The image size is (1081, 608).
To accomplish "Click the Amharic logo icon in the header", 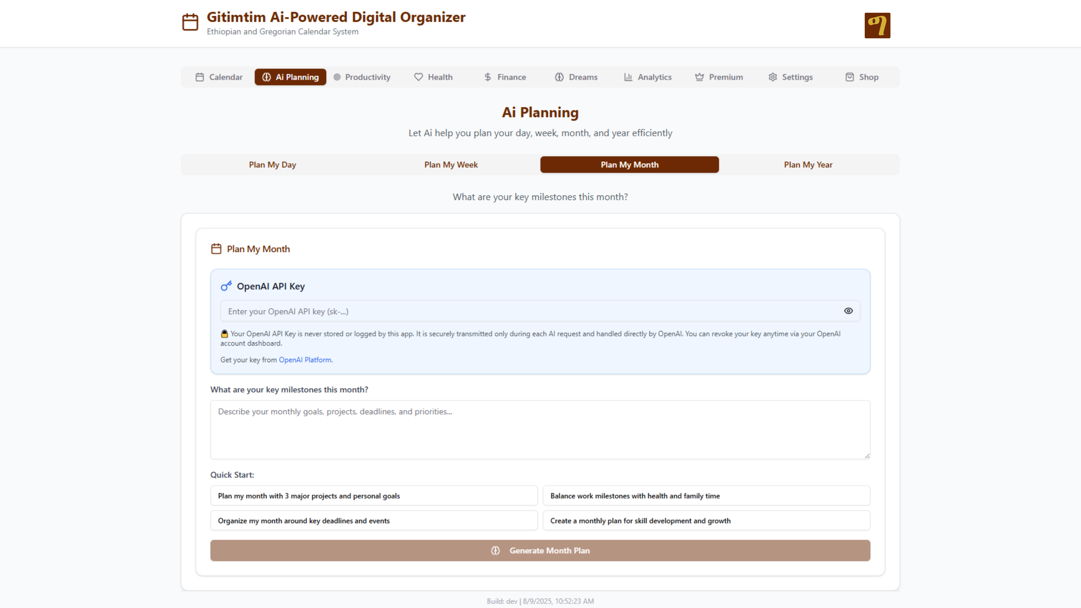I will 877,25.
